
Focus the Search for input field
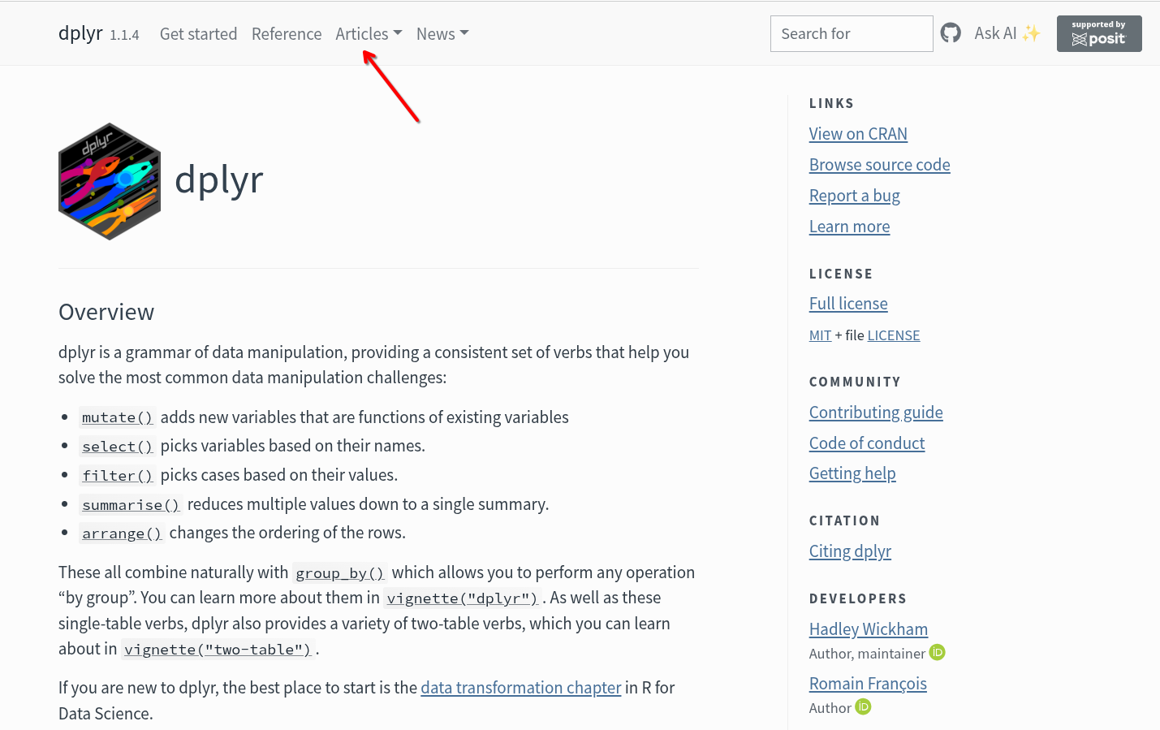851,34
